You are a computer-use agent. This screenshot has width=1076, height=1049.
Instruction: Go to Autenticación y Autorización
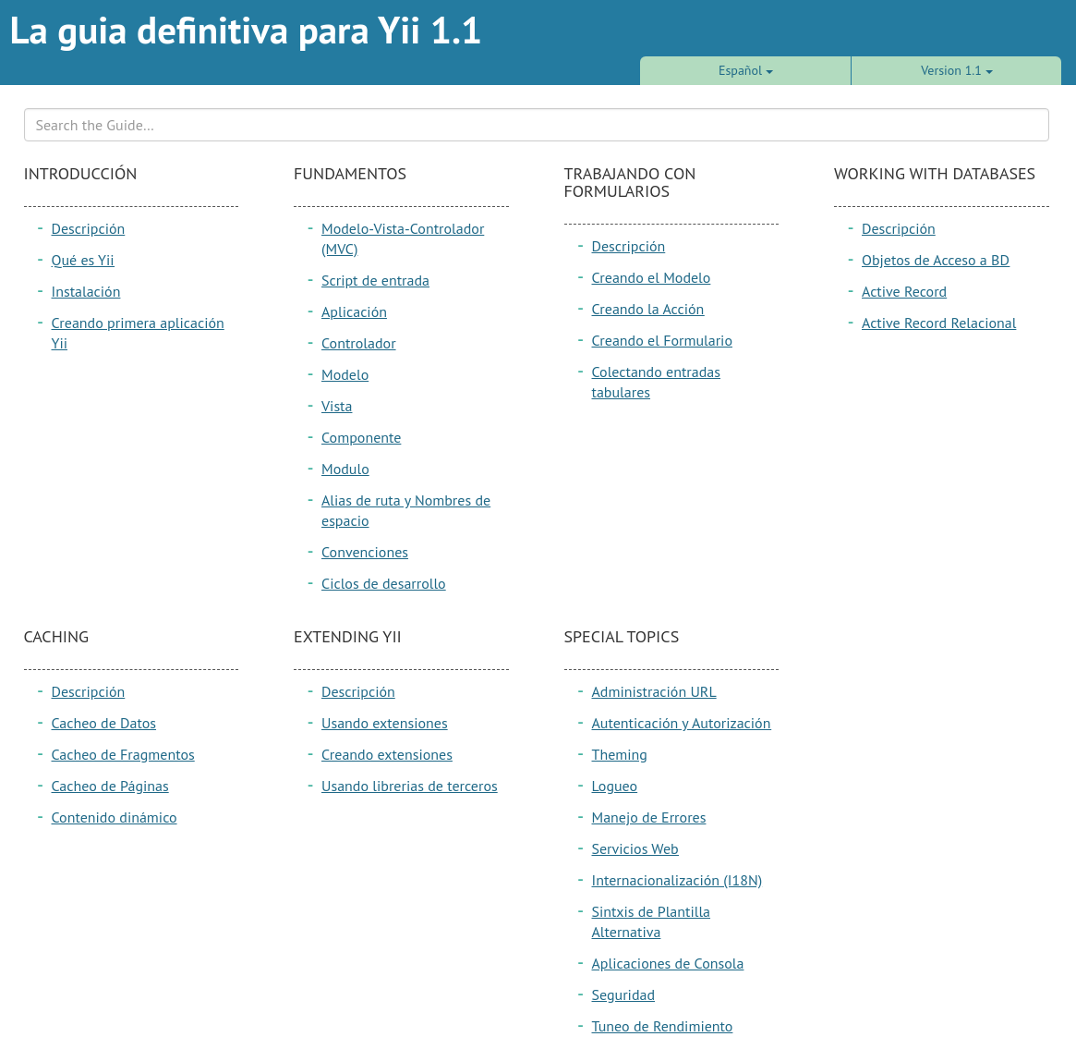point(681,725)
